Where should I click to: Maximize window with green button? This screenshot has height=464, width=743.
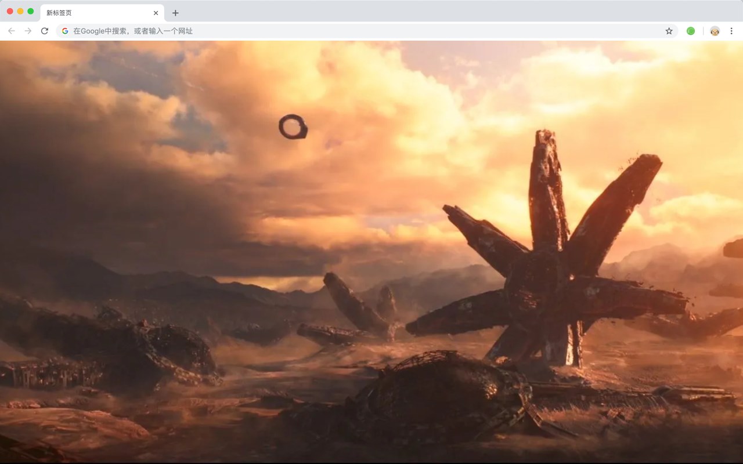[x=31, y=11]
